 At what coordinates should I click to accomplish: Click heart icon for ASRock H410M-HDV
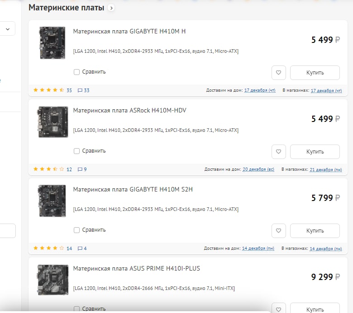279,152
